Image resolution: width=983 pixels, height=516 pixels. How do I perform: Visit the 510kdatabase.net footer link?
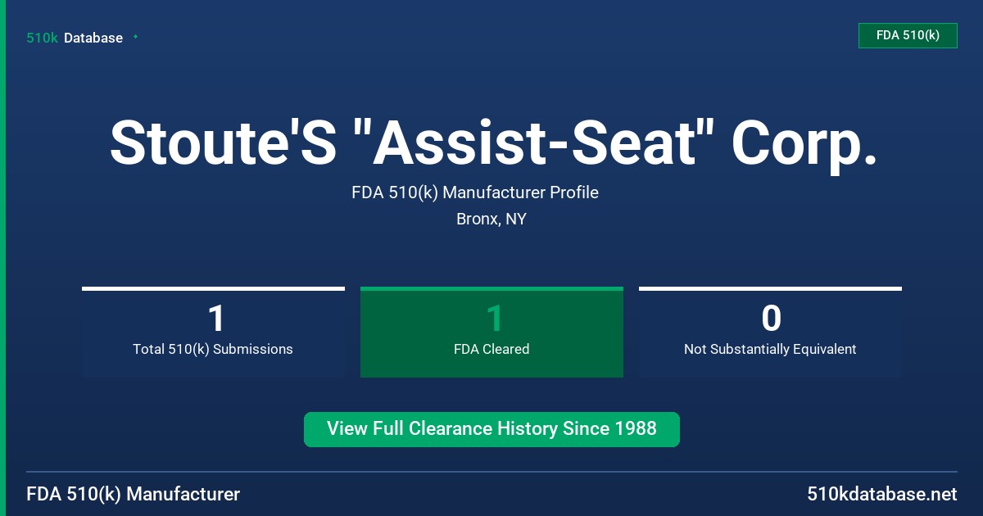click(882, 494)
